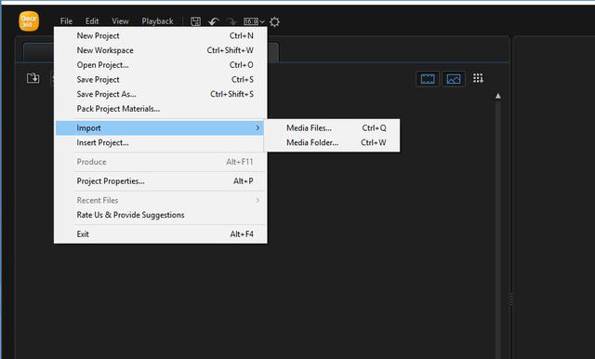Click the redo arrow icon
This screenshot has width=595, height=359.
click(231, 21)
